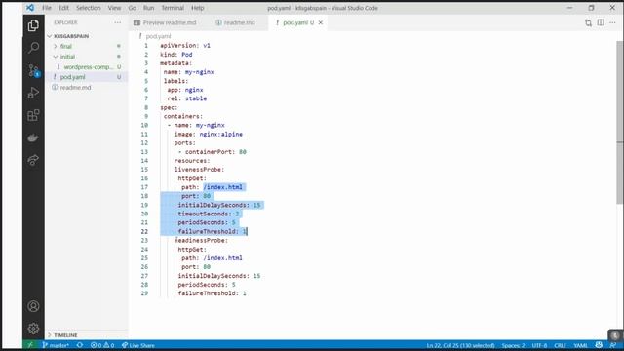Open the Search view in activity bar
Screen dimensions: 624x351
coord(33,48)
